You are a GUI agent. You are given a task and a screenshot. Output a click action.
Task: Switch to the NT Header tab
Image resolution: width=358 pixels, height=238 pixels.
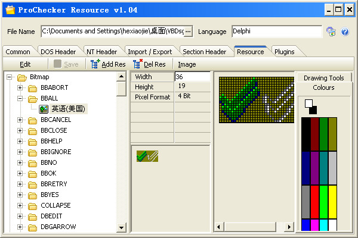click(x=101, y=52)
